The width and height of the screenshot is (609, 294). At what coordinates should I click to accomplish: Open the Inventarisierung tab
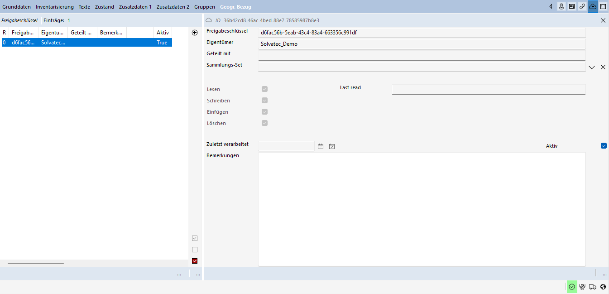click(x=54, y=7)
